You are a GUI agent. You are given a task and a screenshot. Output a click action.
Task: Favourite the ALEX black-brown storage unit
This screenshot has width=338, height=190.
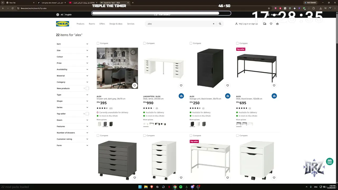click(x=228, y=85)
